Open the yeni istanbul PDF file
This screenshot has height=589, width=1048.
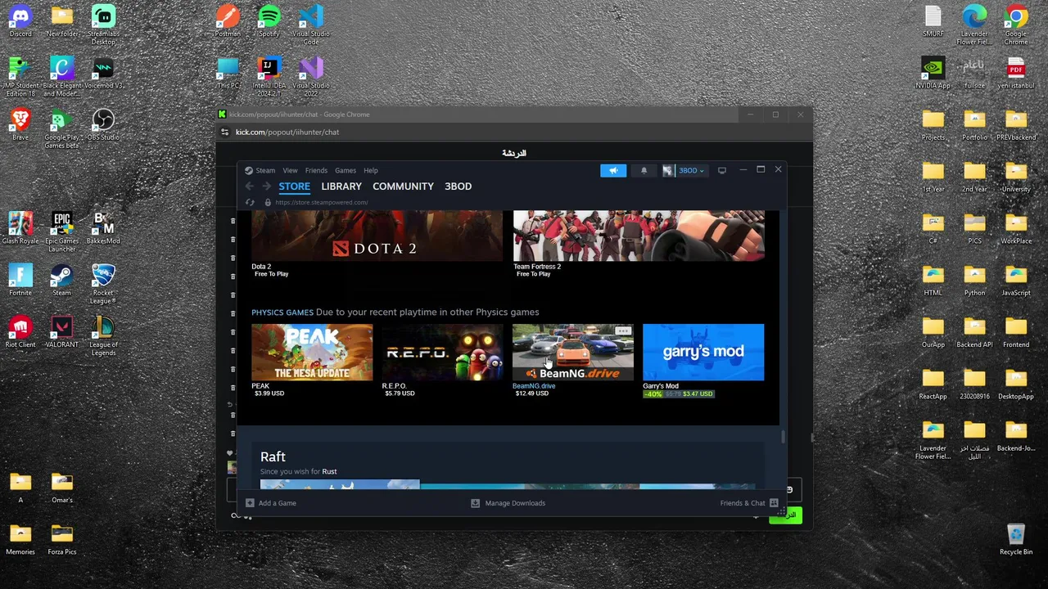(x=1016, y=73)
